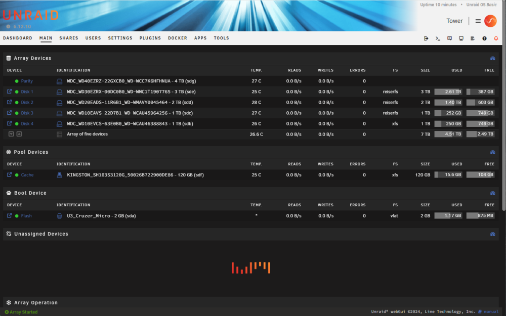This screenshot has width=506, height=316.
Task: Browse Disk 3 via its folder icon
Action: [x=9, y=113]
